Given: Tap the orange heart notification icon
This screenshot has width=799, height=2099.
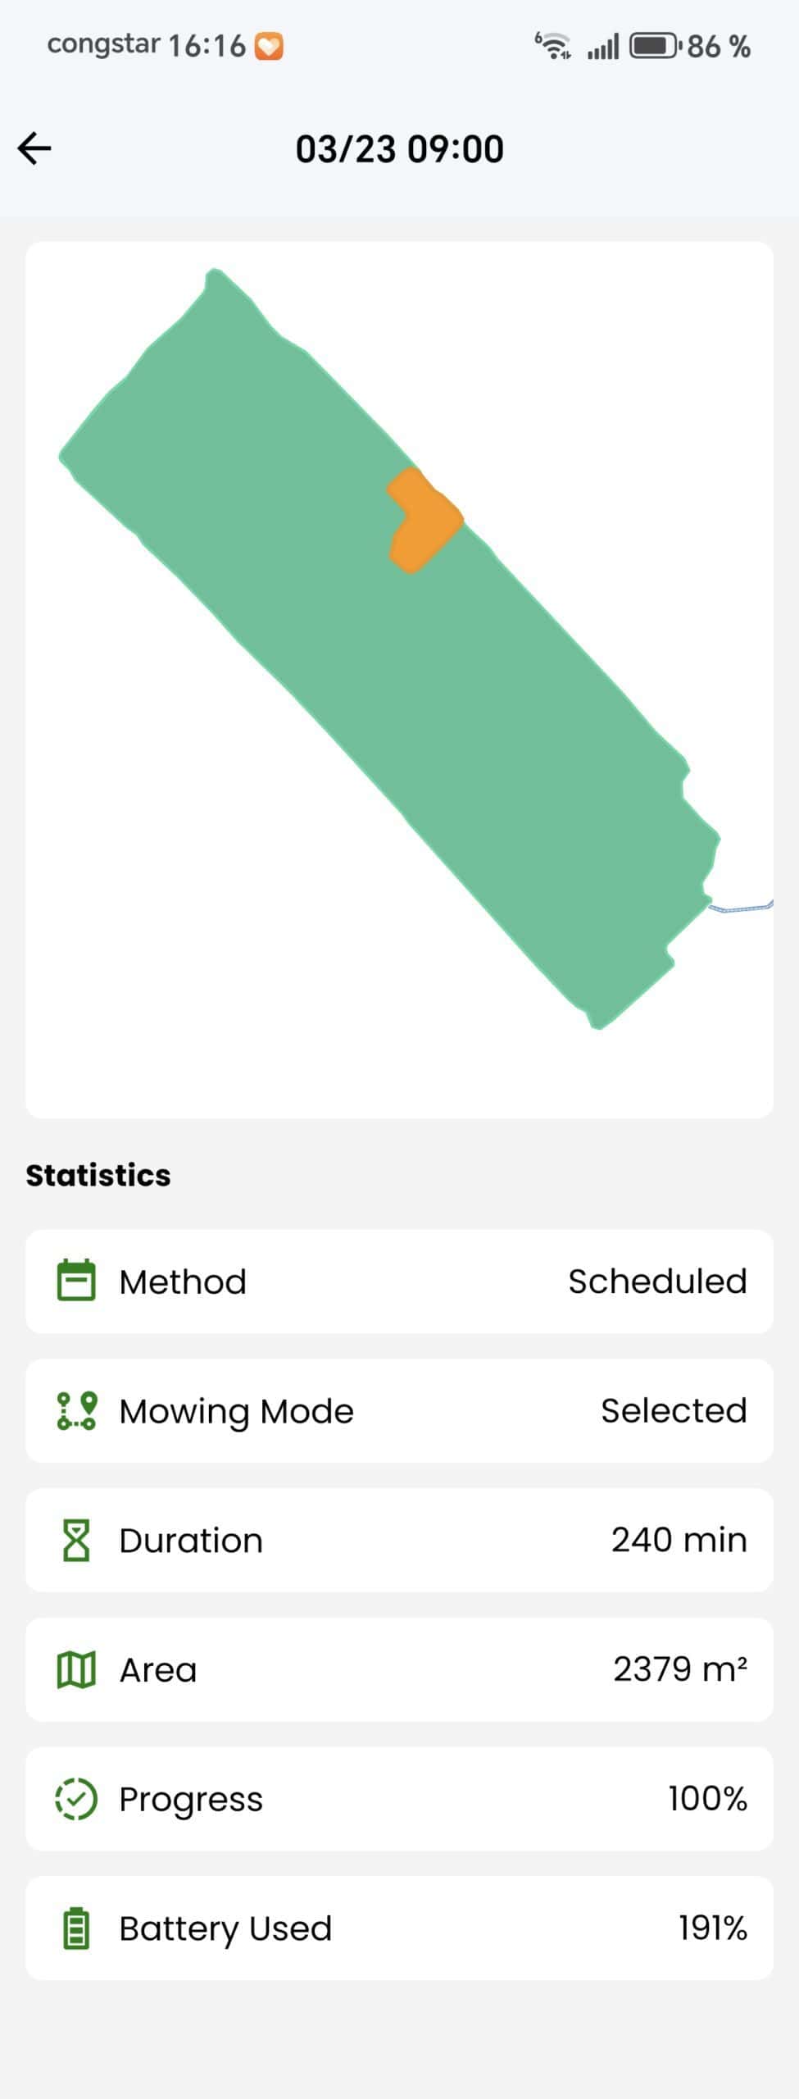Looking at the screenshot, I should point(269,46).
